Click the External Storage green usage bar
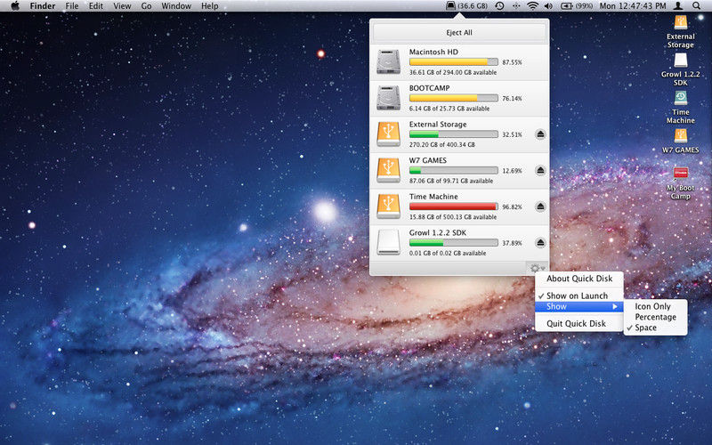Viewport: 712px width, 445px height. (454, 134)
